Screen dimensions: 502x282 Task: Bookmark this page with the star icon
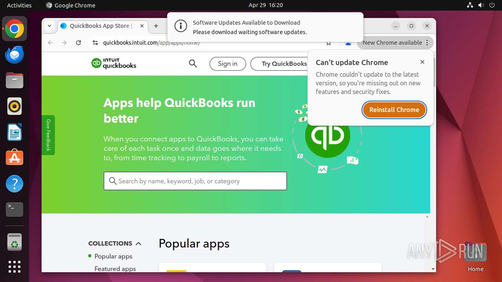point(329,43)
